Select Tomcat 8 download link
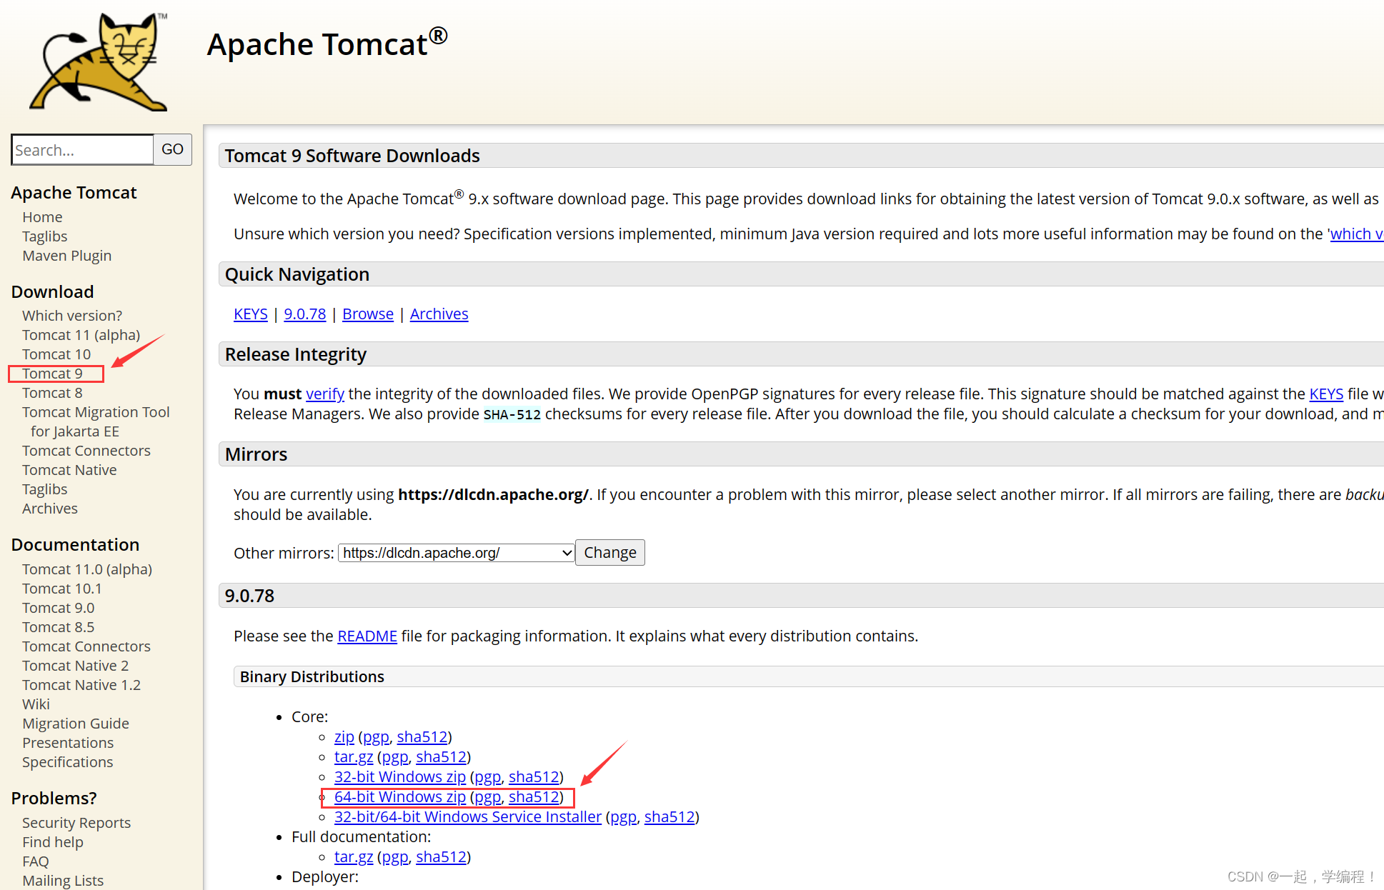 52,392
